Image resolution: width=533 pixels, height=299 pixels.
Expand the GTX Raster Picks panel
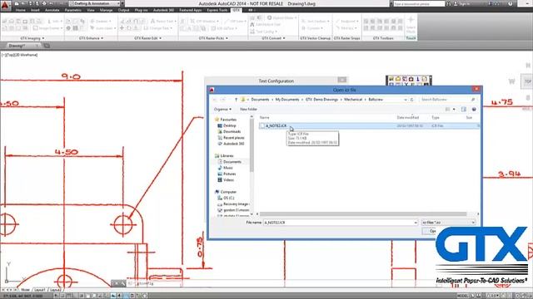[x=213, y=38]
